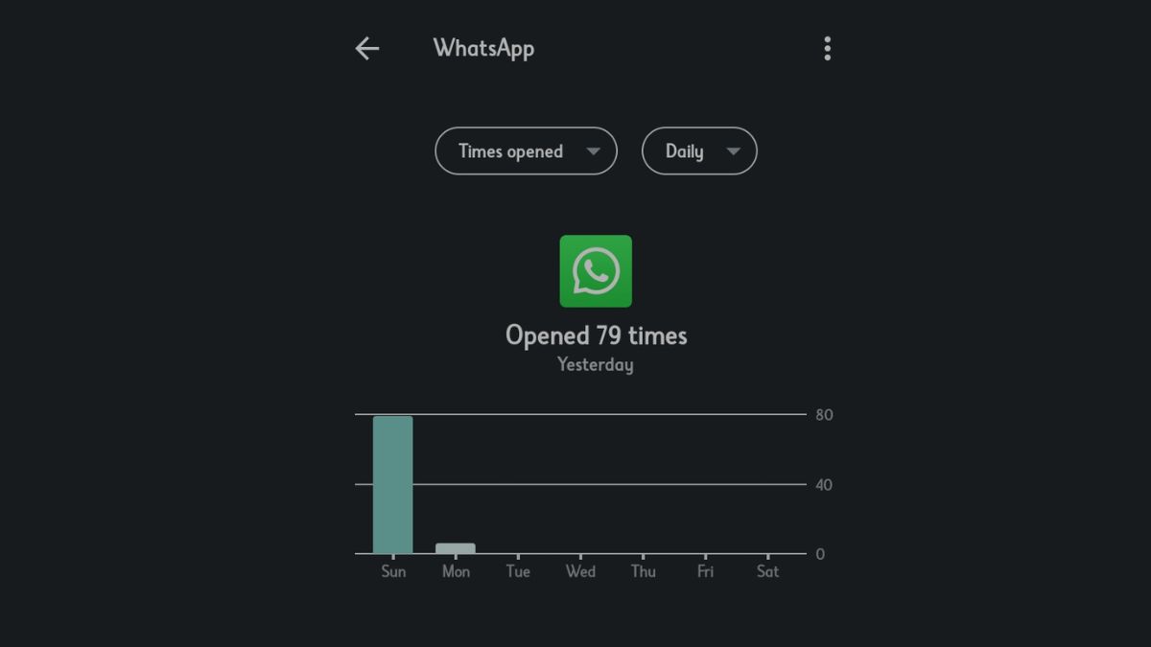Screen dimensions: 1151x647
Task: Open the Daily interval dropdown
Action: point(699,151)
